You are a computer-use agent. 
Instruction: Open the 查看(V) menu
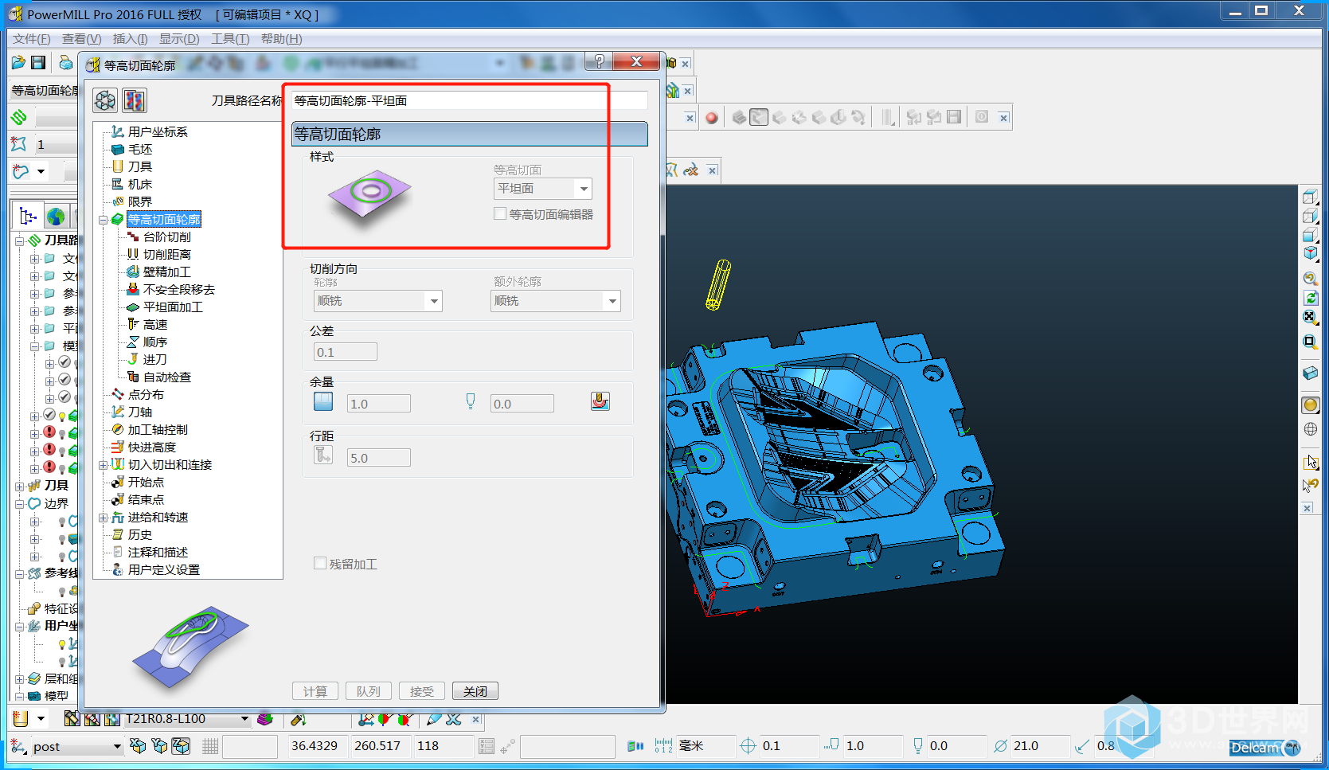point(81,39)
